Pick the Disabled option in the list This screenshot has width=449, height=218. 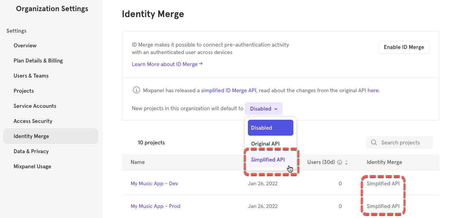click(x=270, y=128)
